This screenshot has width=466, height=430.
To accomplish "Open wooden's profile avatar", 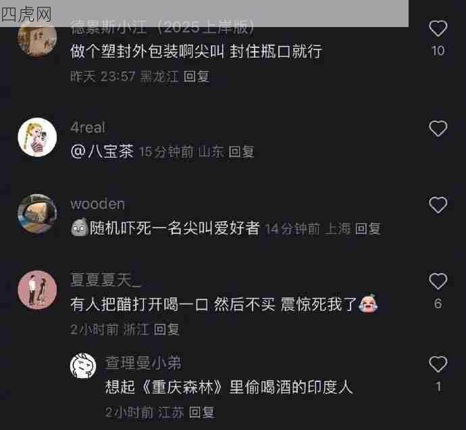I will tap(37, 214).
